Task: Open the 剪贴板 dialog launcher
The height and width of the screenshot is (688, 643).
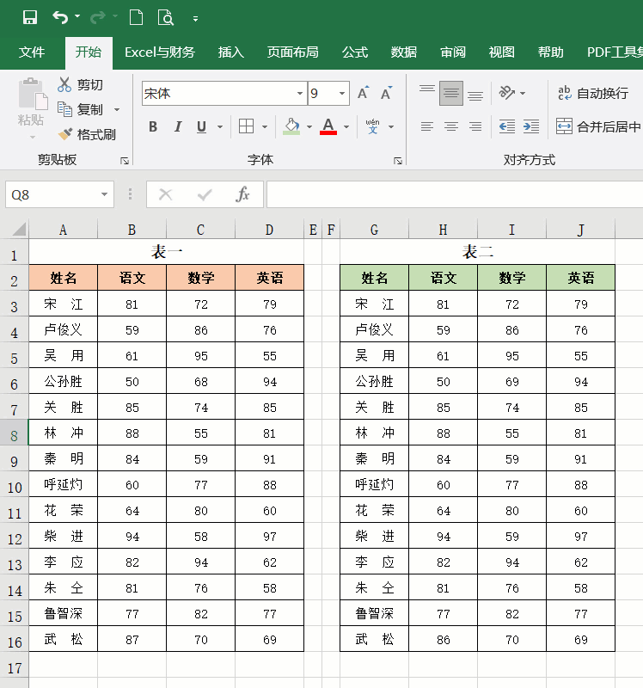Action: click(x=125, y=161)
